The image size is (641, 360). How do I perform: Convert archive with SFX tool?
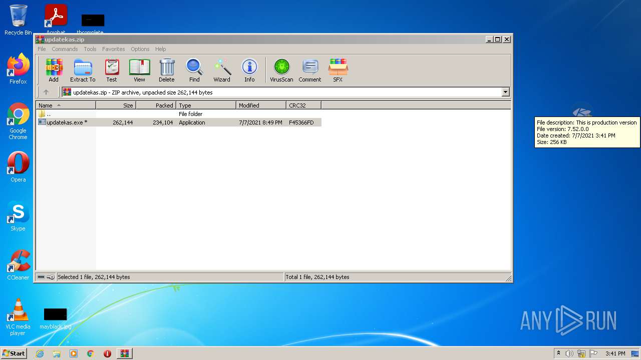coord(338,70)
